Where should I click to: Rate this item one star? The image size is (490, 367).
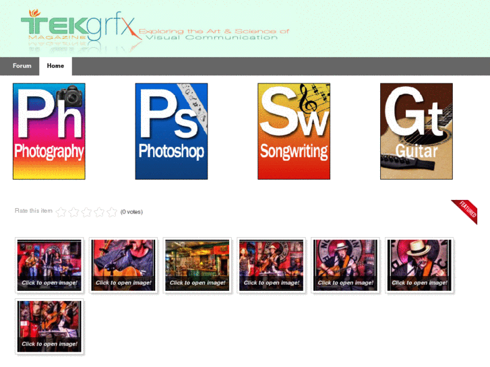pyautogui.click(x=61, y=212)
